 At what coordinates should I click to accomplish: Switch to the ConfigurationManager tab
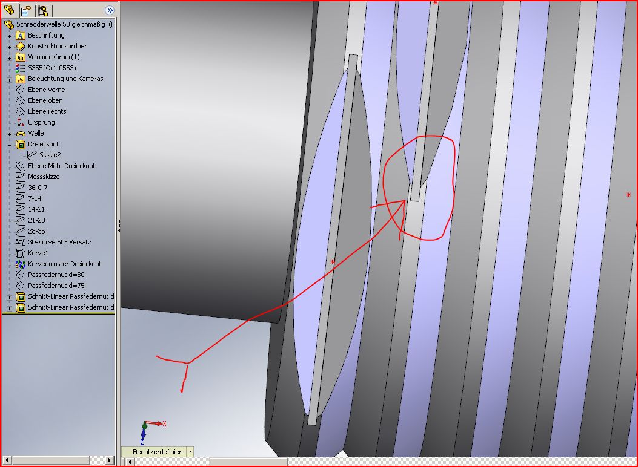click(43, 10)
